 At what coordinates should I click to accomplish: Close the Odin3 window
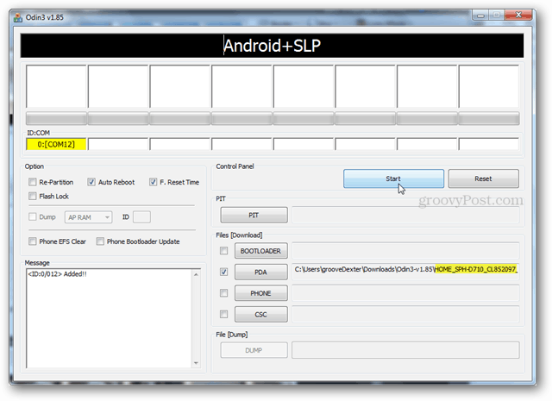pyautogui.click(x=518, y=15)
